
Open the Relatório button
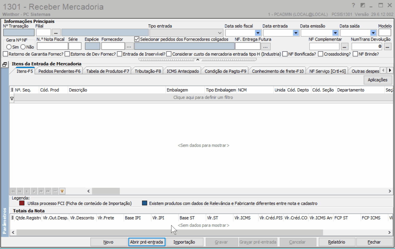pyautogui.click(x=337, y=242)
